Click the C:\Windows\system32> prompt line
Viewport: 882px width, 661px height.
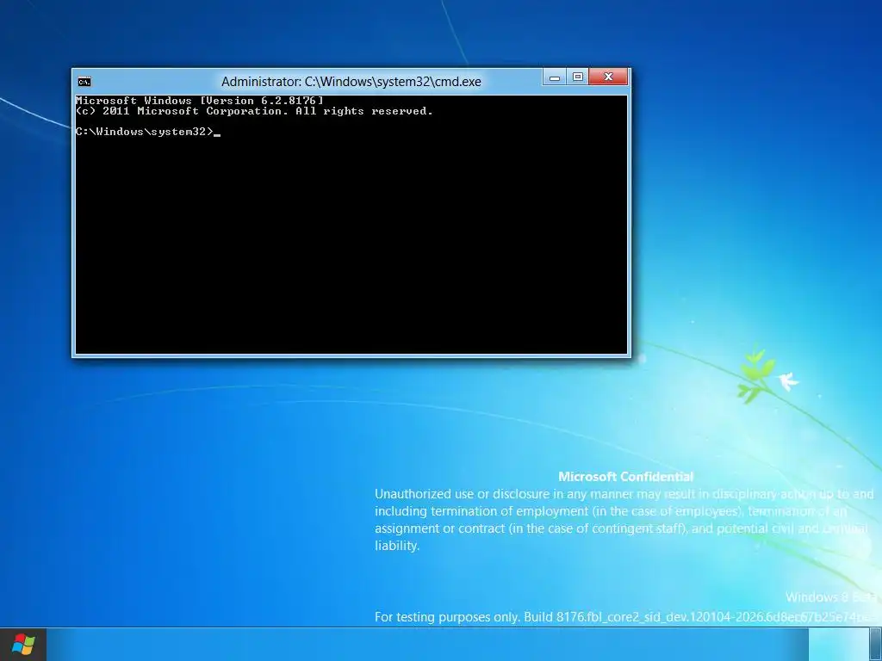point(148,132)
